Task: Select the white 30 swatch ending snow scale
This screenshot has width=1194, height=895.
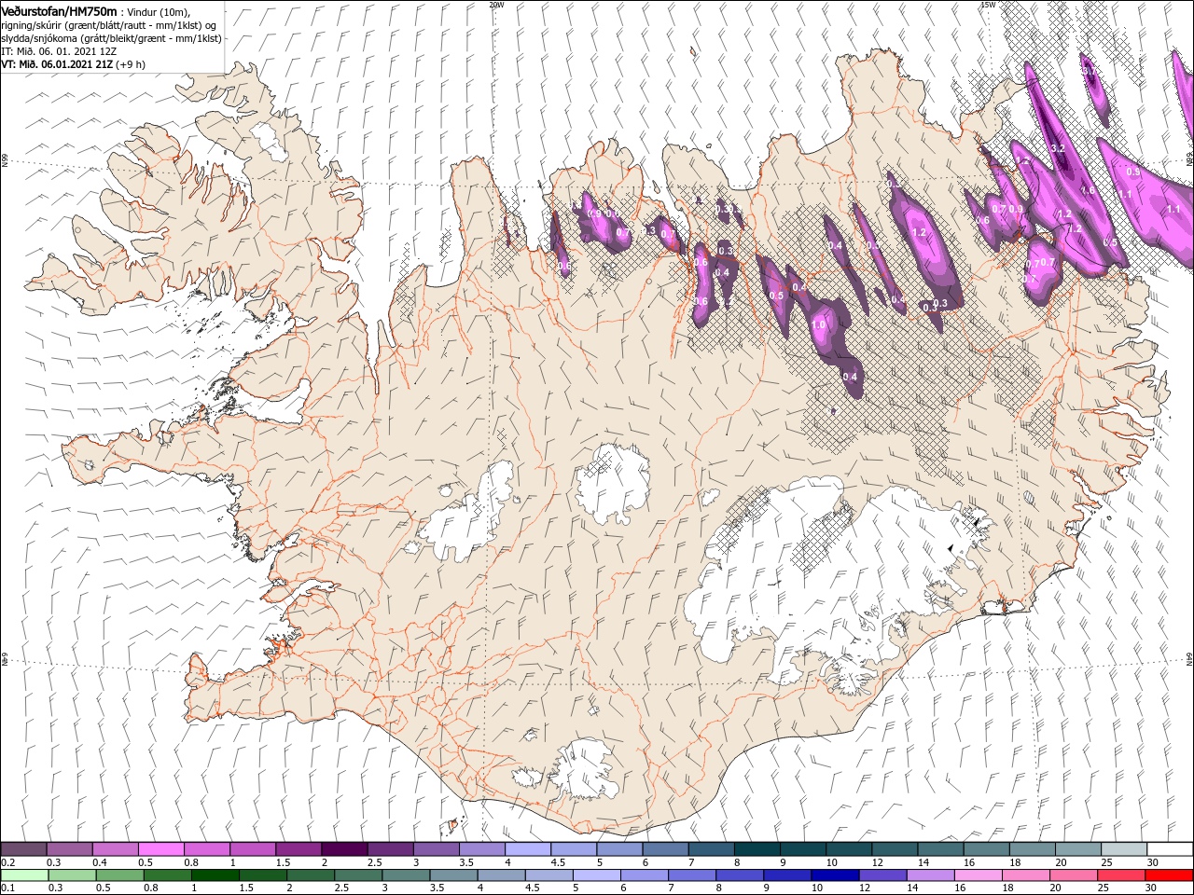Action: (x=1170, y=848)
